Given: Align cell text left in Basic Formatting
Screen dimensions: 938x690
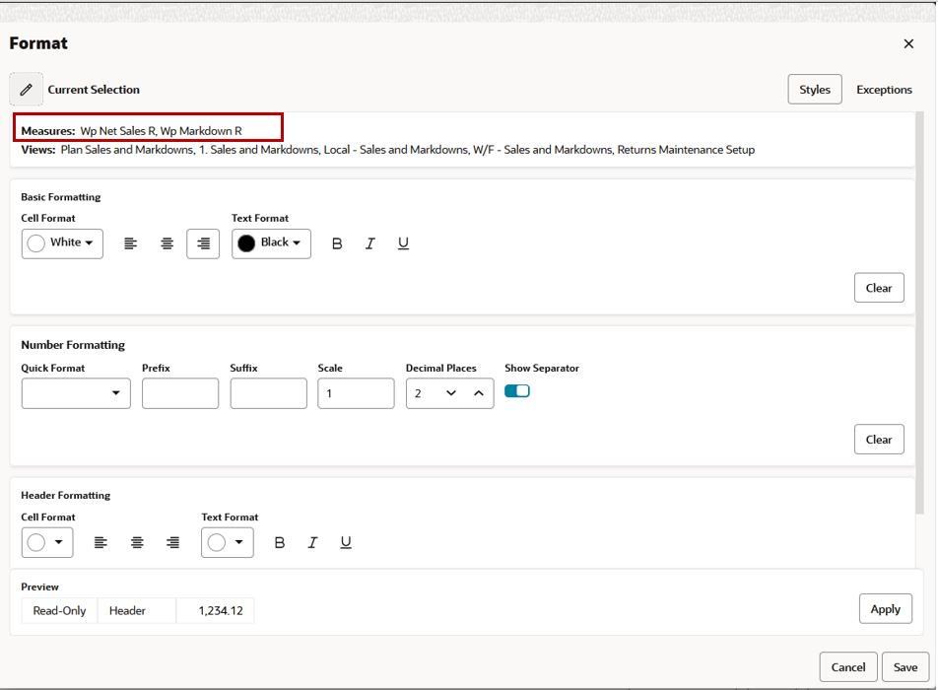Looking at the screenshot, I should click(130, 243).
